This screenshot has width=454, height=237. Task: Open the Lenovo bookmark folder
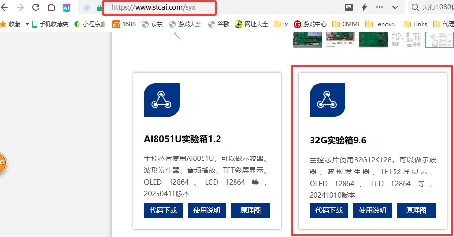[x=380, y=24]
